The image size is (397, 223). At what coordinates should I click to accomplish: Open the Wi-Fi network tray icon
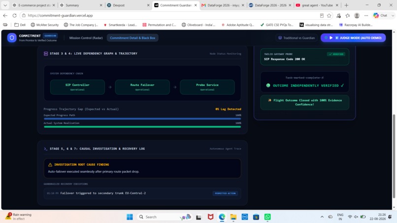point(350,217)
